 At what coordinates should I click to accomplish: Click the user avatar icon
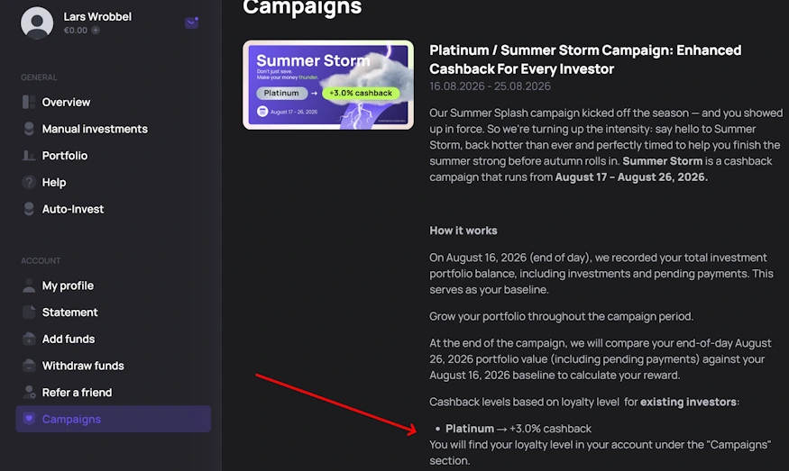37,23
